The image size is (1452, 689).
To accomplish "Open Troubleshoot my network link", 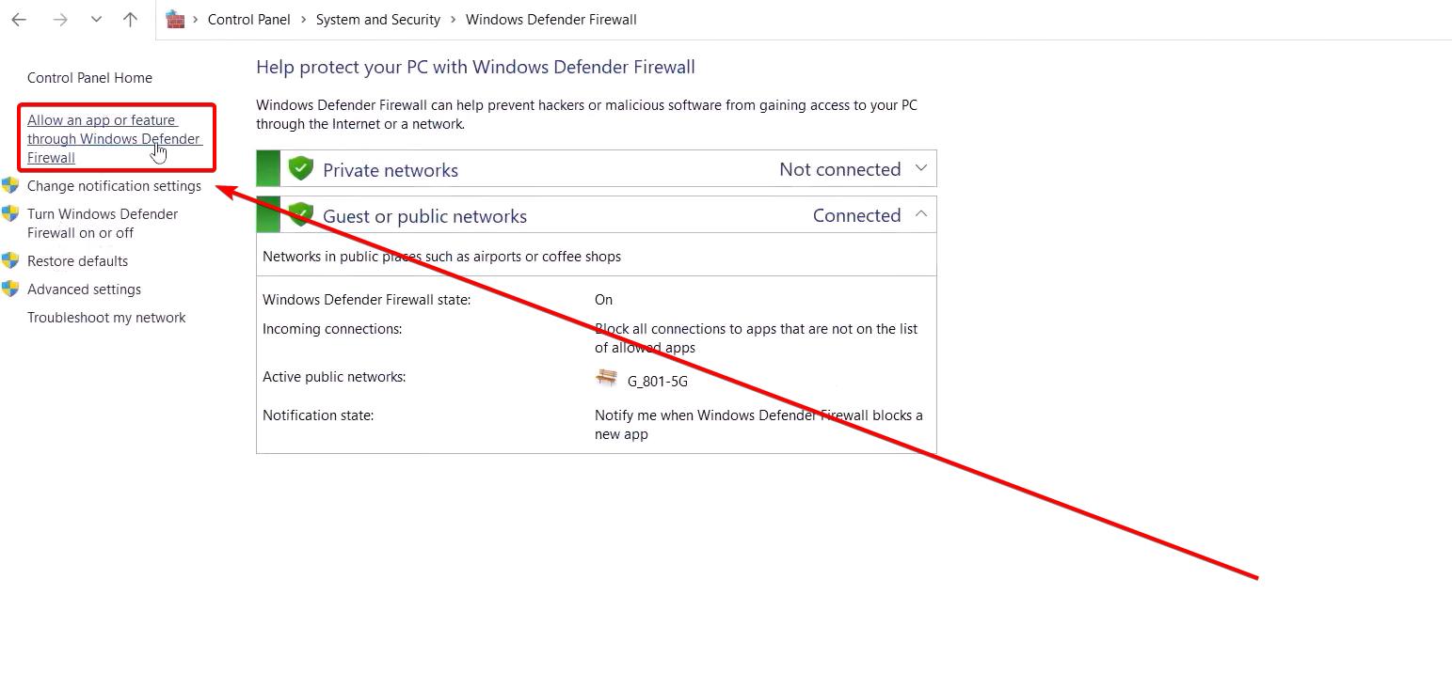I will pos(106,318).
